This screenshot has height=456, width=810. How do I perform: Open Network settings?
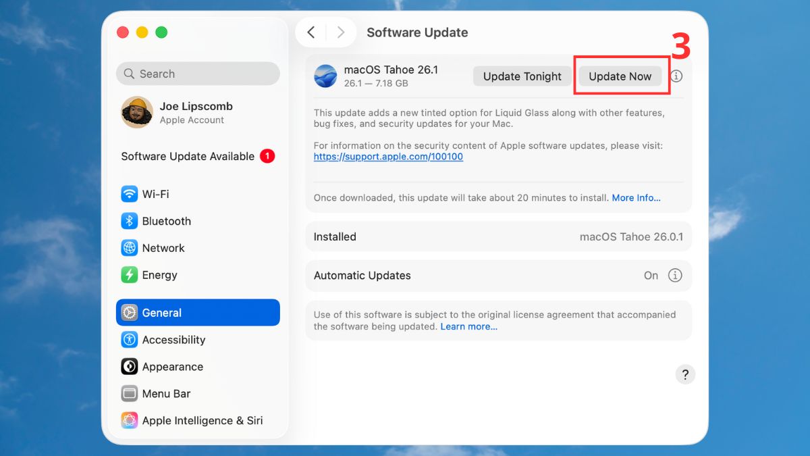click(x=163, y=248)
